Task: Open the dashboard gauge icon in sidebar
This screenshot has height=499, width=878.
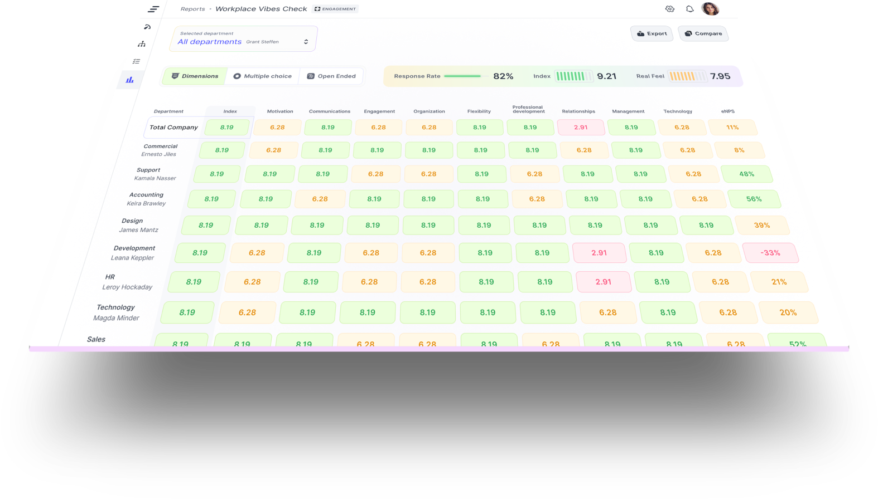Action: pyautogui.click(x=147, y=27)
